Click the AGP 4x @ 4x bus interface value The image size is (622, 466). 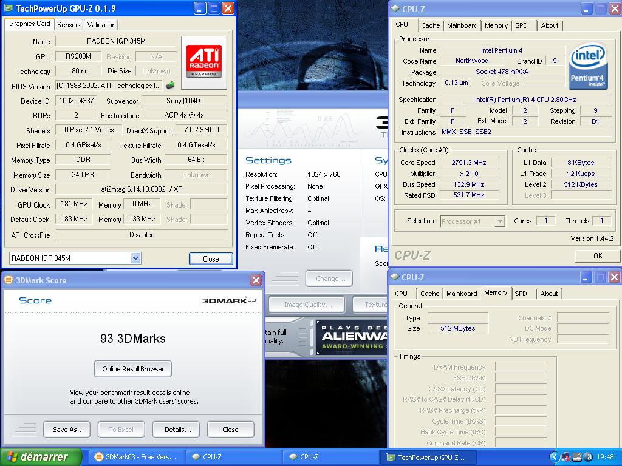click(185, 115)
